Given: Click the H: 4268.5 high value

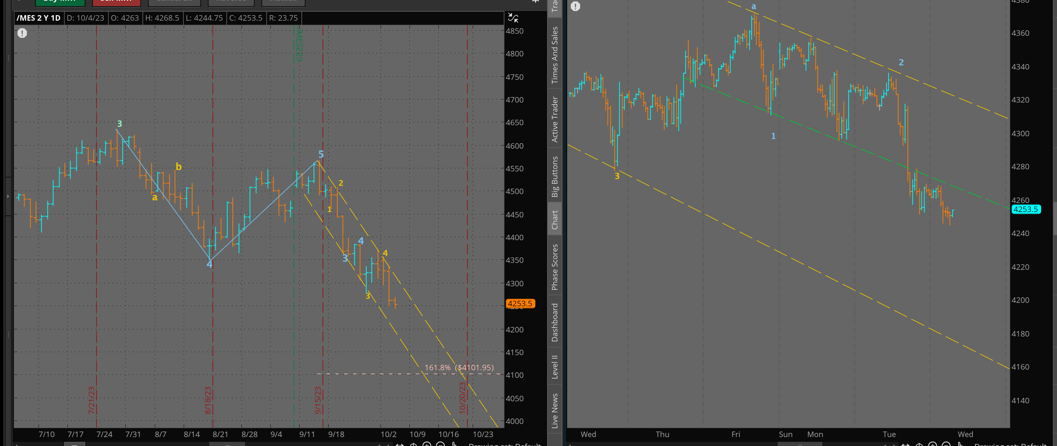Looking at the screenshot, I should point(162,18).
